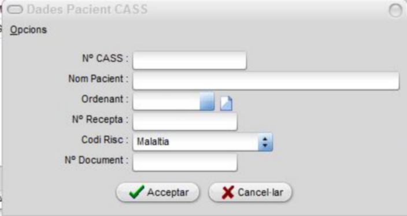
Task: Click the pill-shaped window icon in title bar
Action: 15,10
